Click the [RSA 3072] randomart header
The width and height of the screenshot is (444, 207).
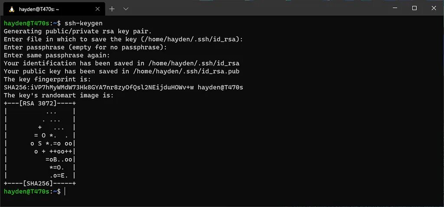click(38, 103)
